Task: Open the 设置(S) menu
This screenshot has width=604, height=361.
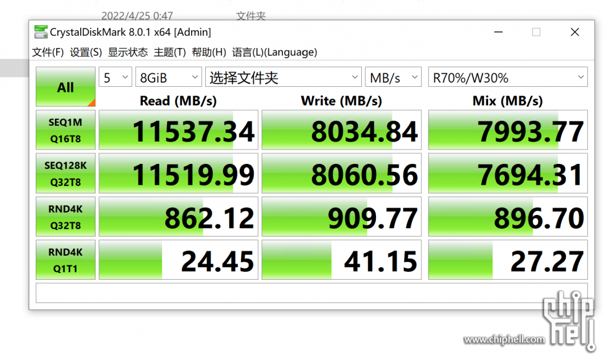Action: pos(86,52)
